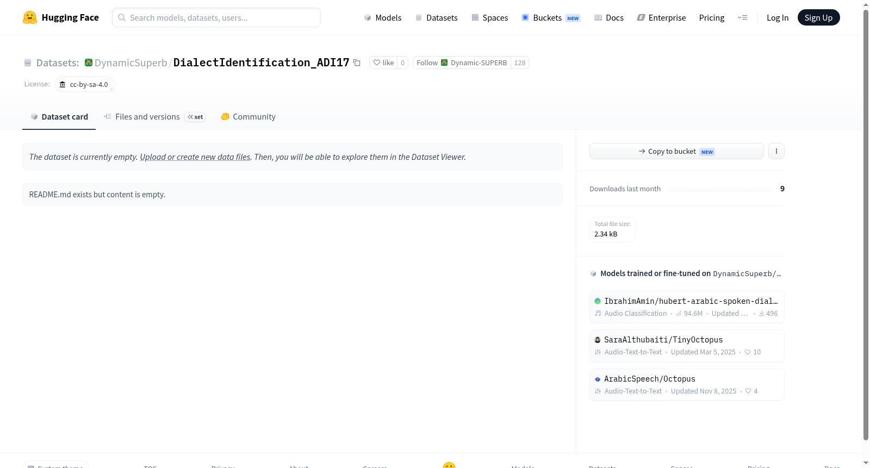
Task: Click the follower count 128
Action: pyautogui.click(x=520, y=63)
